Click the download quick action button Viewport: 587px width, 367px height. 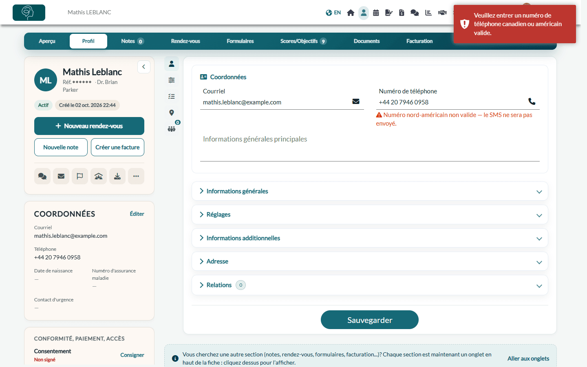(x=117, y=176)
